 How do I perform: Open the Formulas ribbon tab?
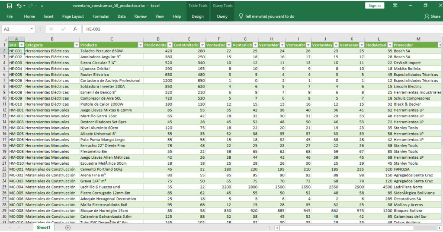click(x=100, y=16)
